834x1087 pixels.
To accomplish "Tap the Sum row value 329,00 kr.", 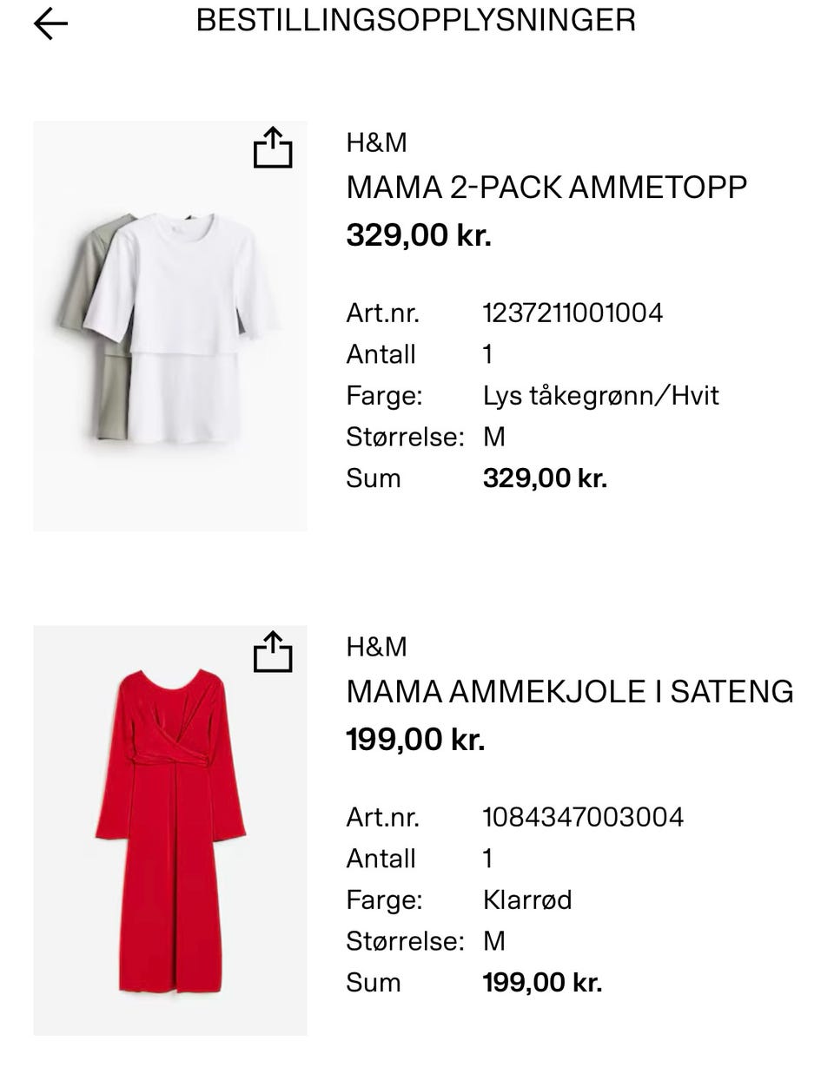I will 545,478.
